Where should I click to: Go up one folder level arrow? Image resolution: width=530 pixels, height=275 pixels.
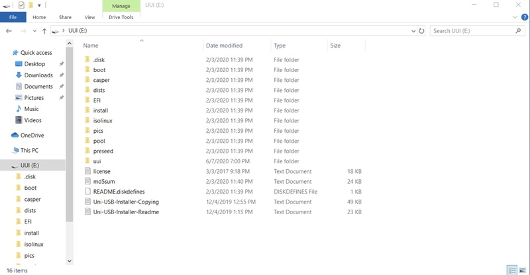(44, 31)
